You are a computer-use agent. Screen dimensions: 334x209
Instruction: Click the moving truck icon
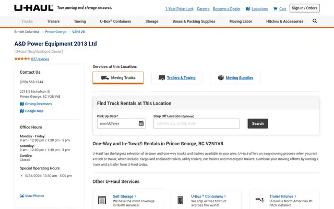(105, 78)
